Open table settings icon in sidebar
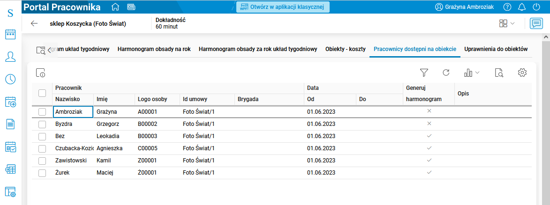Viewport: 550px width, 205px height. point(10,192)
